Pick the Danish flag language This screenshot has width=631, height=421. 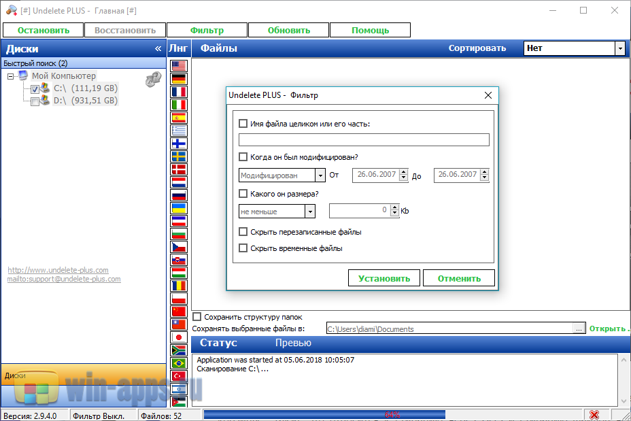pos(179,169)
